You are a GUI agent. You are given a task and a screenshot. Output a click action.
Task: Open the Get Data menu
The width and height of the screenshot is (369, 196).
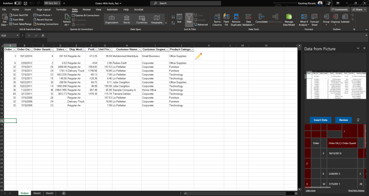point(4,20)
